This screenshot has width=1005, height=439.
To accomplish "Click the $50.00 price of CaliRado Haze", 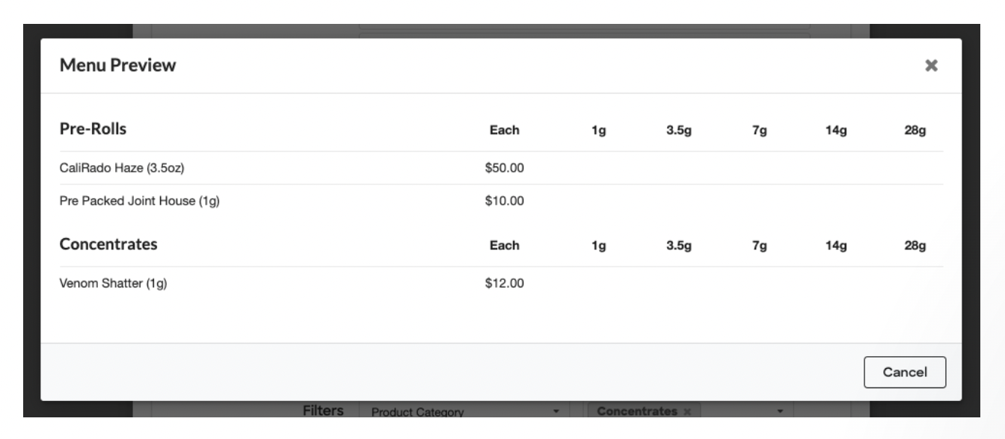I will pyautogui.click(x=504, y=168).
